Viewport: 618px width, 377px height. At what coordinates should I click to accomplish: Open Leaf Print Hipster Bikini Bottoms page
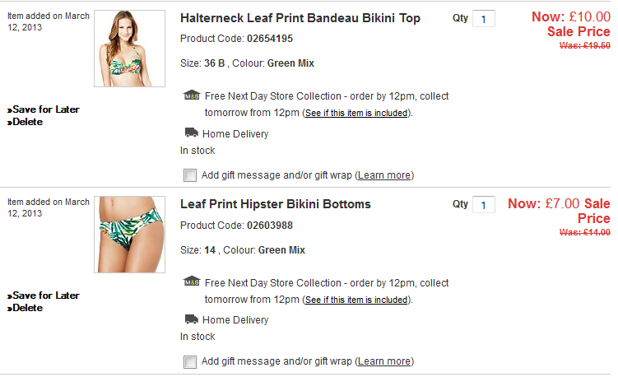click(x=276, y=204)
